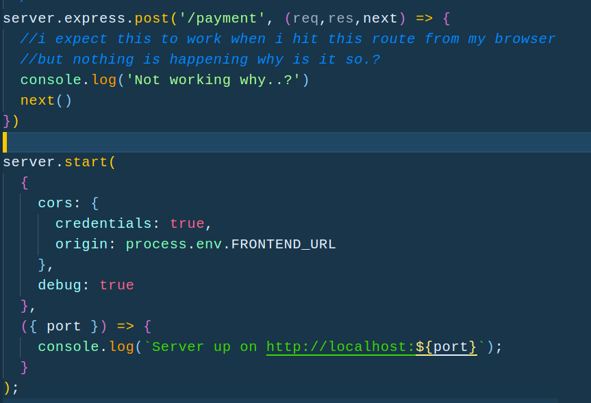Place cursor on the highlighted empty line
The image size is (591, 403).
point(296,142)
